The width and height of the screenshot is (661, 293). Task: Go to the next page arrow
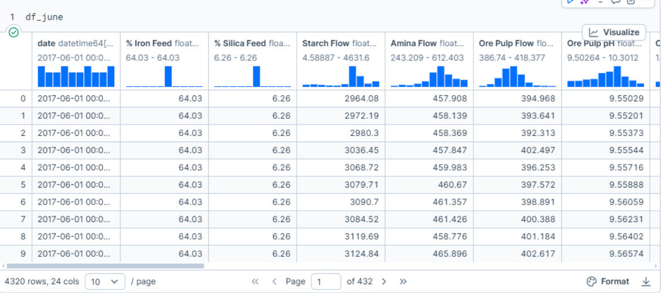[x=384, y=281]
